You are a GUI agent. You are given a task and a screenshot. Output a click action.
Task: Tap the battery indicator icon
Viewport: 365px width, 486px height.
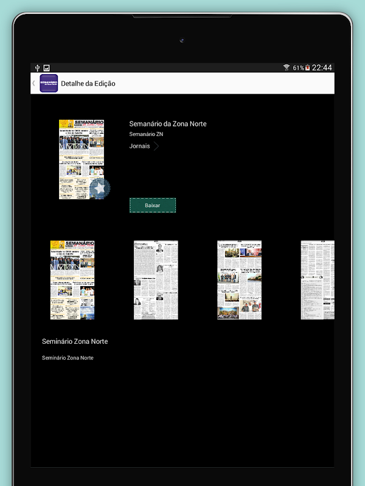point(307,67)
